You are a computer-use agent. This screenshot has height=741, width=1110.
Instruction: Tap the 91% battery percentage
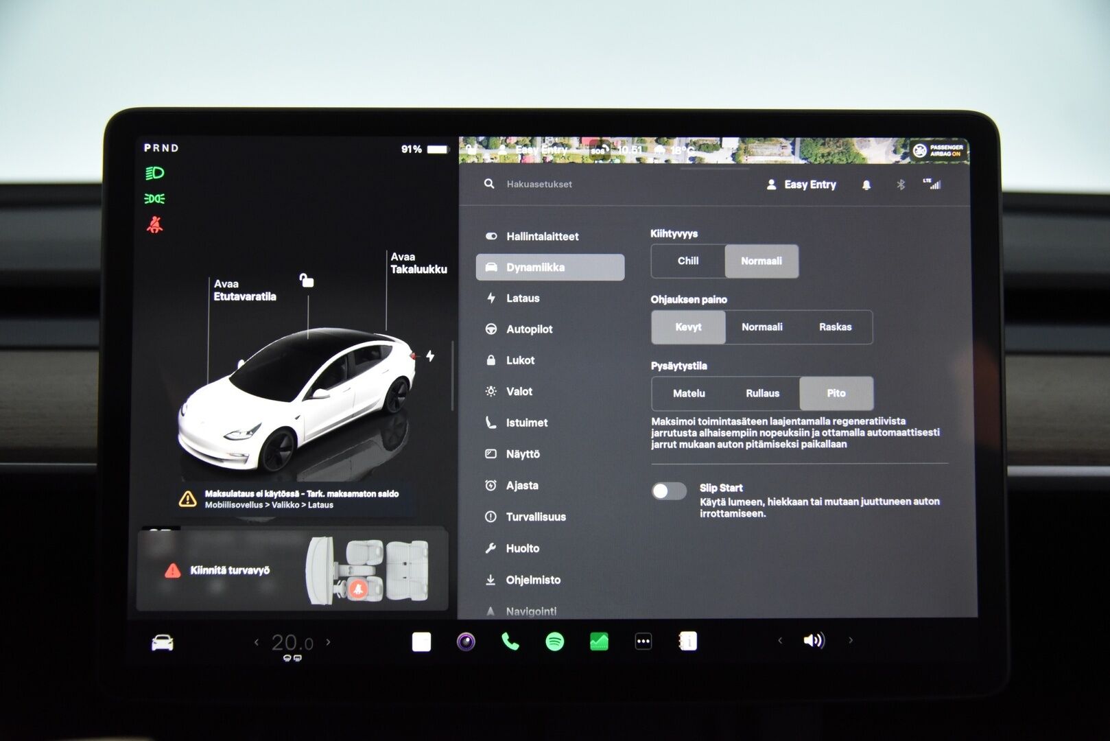point(412,149)
